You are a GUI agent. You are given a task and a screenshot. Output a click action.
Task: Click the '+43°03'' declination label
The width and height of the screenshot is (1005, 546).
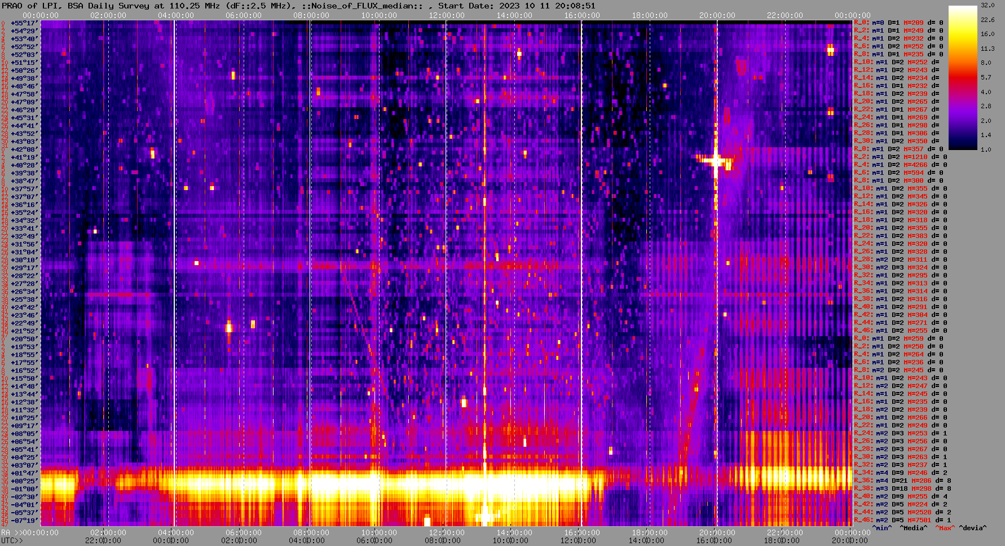tap(24, 142)
